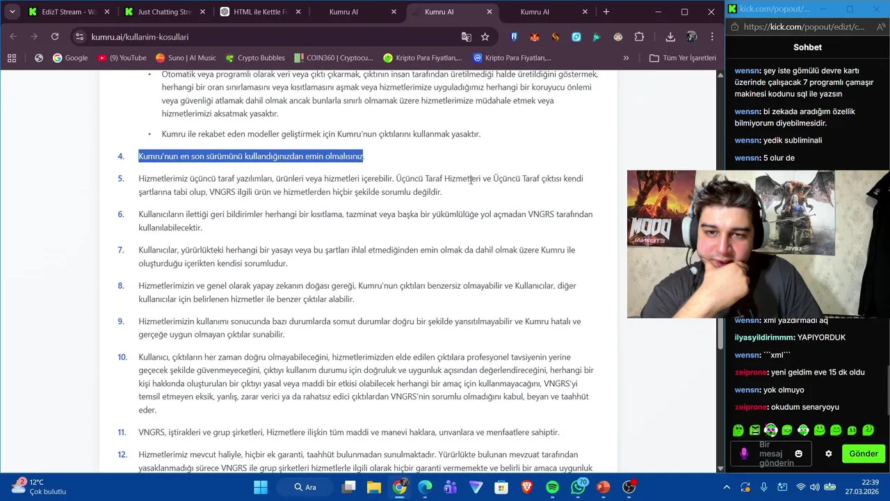Click the Kick popout URL bar
The image size is (890, 501).
pyautogui.click(x=804, y=27)
